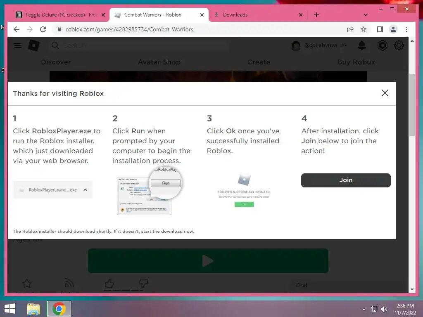Share this page icon
The width and height of the screenshot is (423, 317).
coord(350,29)
